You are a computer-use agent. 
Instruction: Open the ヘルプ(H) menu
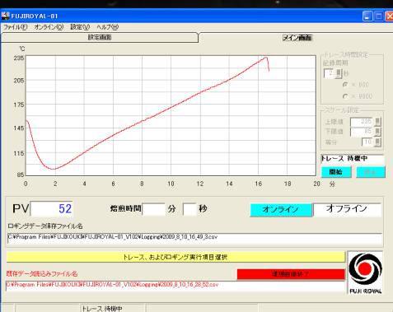pos(107,27)
